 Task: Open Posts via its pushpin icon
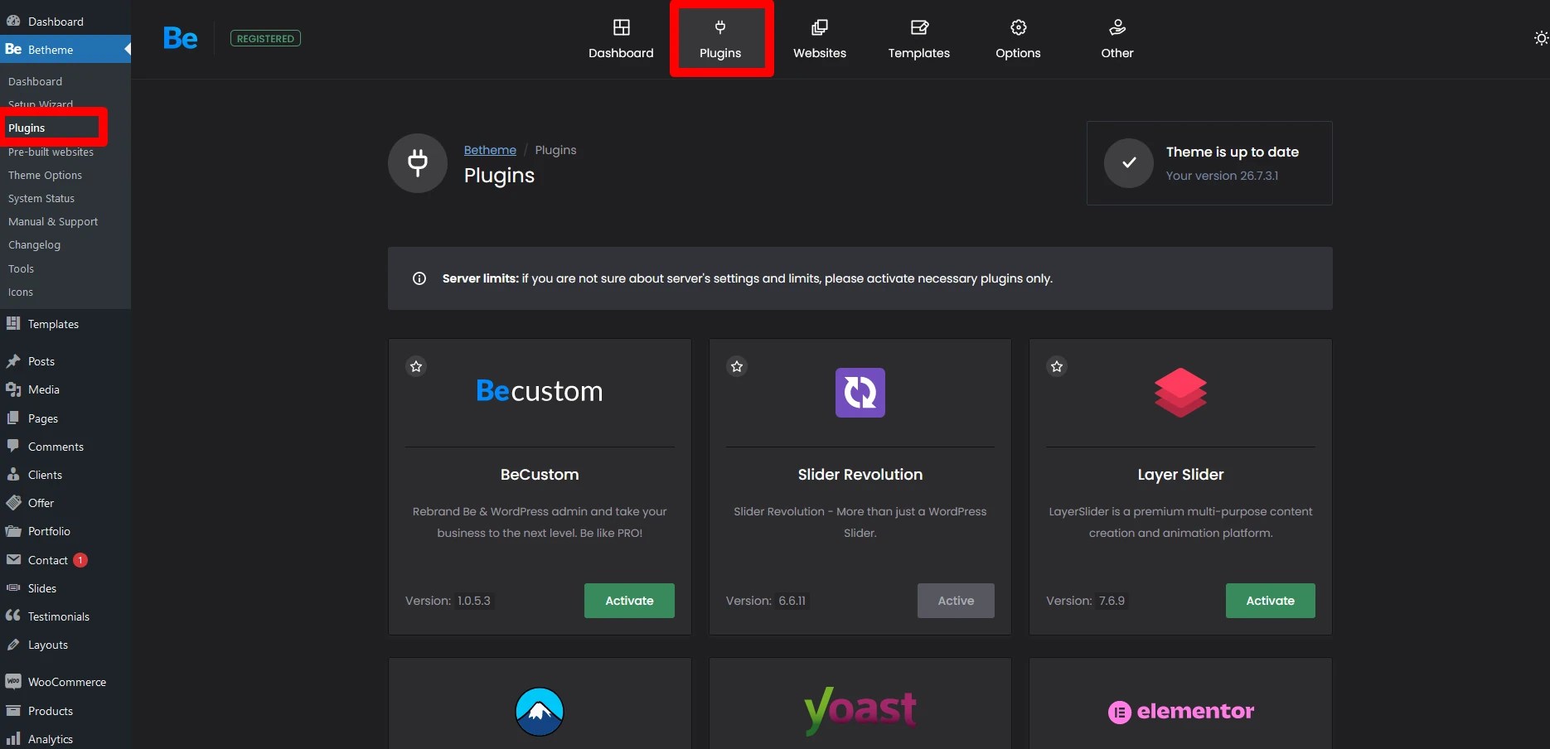pos(13,361)
